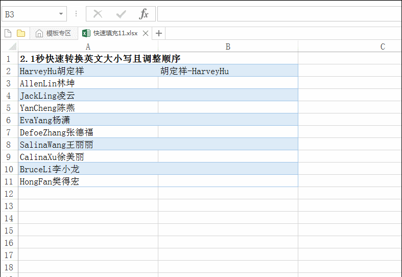Select cell with JackLing凌云

point(88,96)
